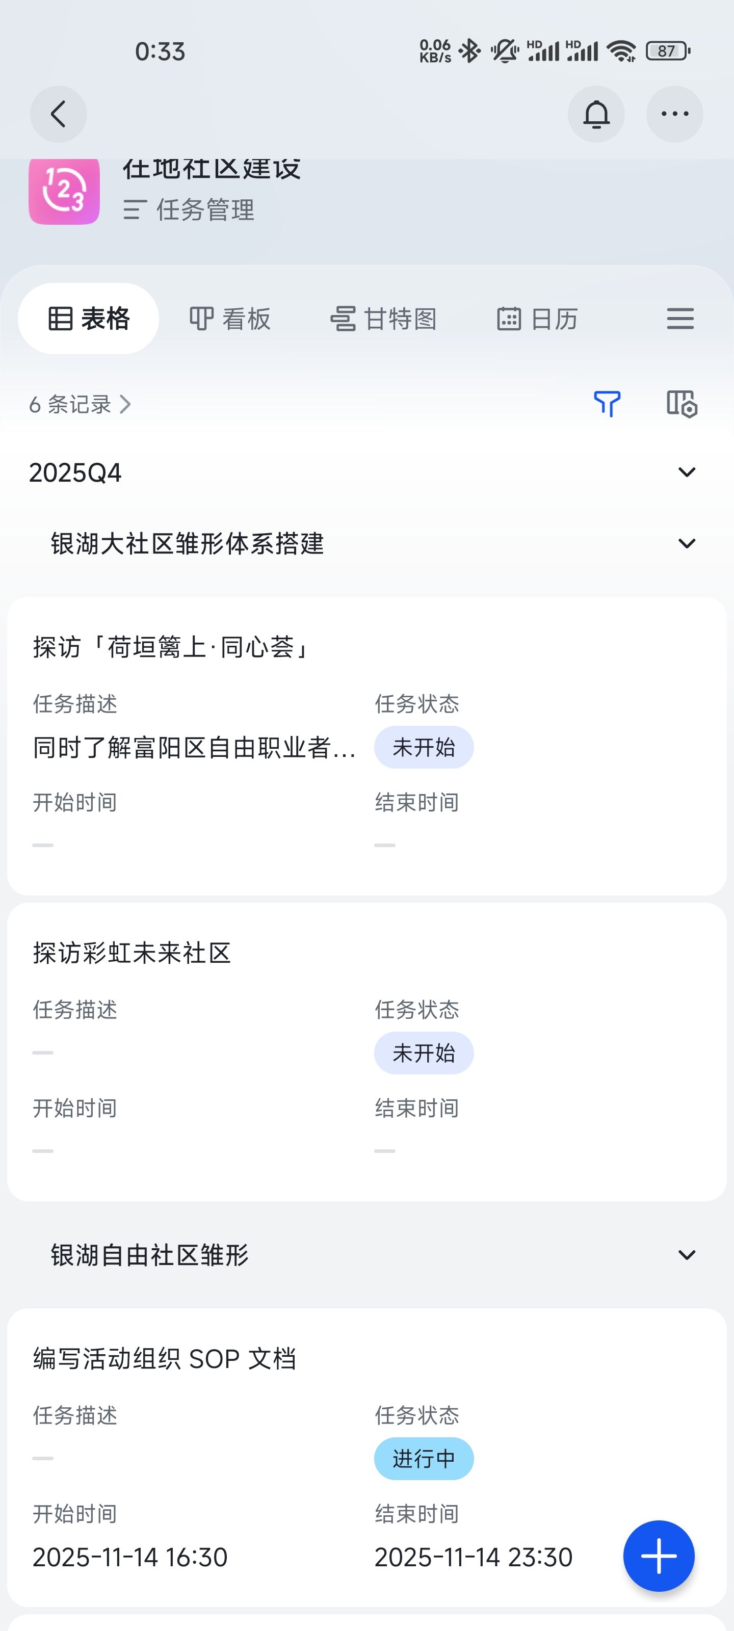This screenshot has width=734, height=1631.
Task: Open the 探访「荷垣篱上·同心荟」 record
Action: (x=171, y=647)
